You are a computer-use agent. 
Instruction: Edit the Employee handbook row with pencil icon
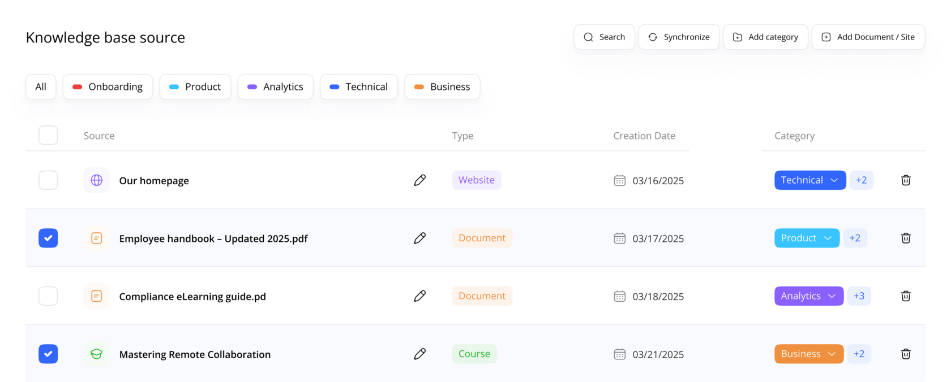(419, 238)
